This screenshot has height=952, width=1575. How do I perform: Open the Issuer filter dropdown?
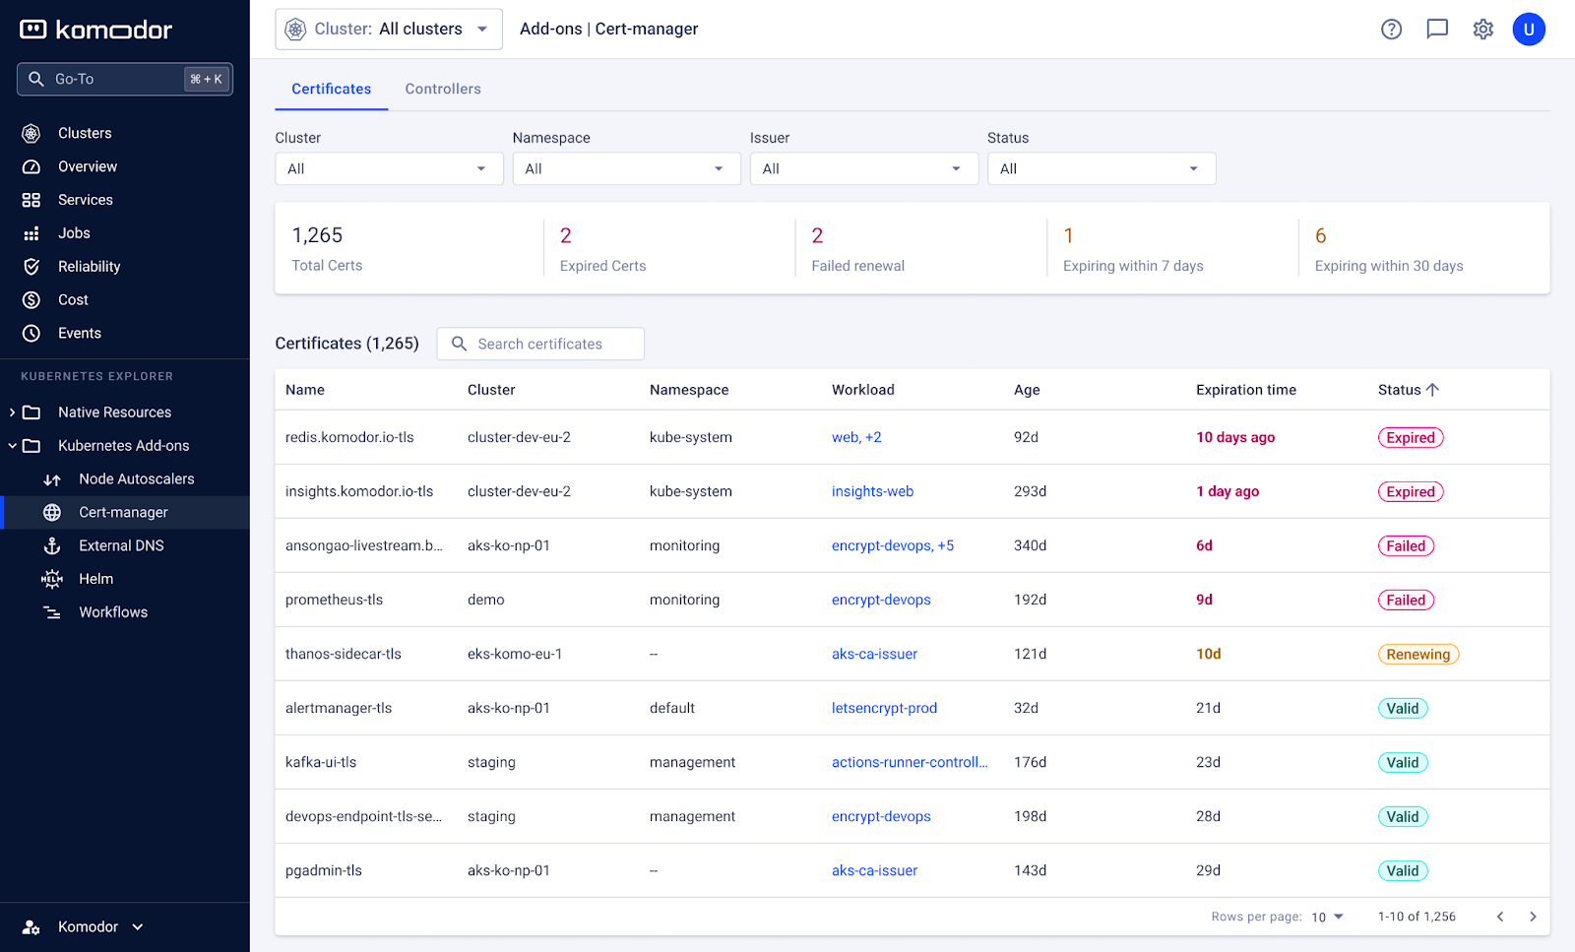pos(863,168)
